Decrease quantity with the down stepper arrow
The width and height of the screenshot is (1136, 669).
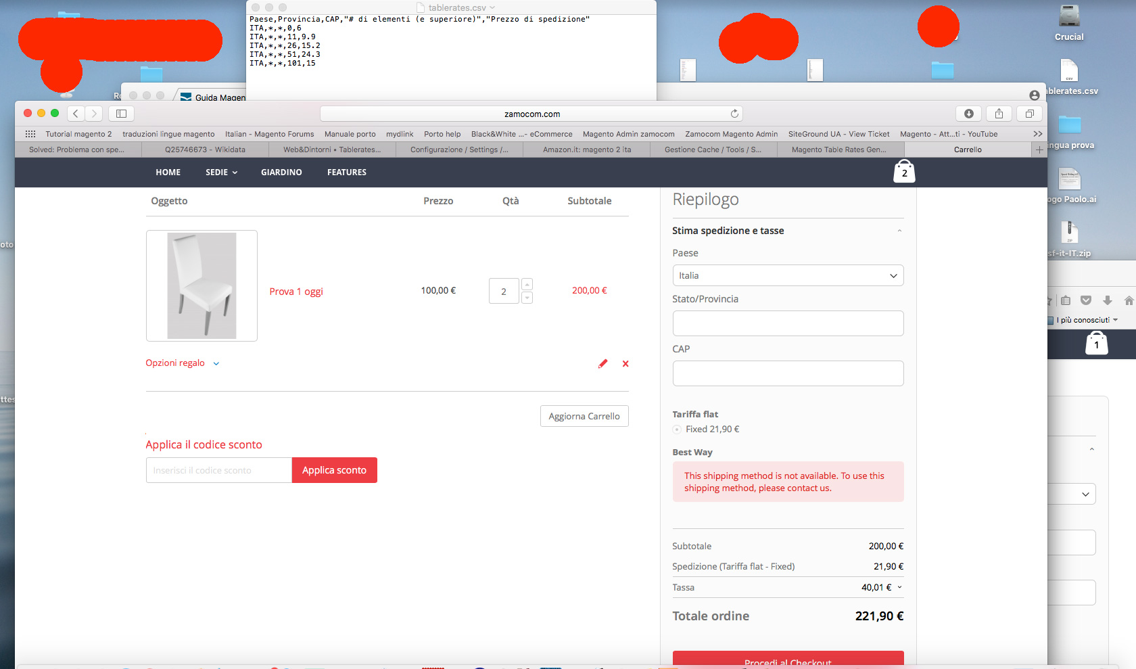(x=527, y=297)
